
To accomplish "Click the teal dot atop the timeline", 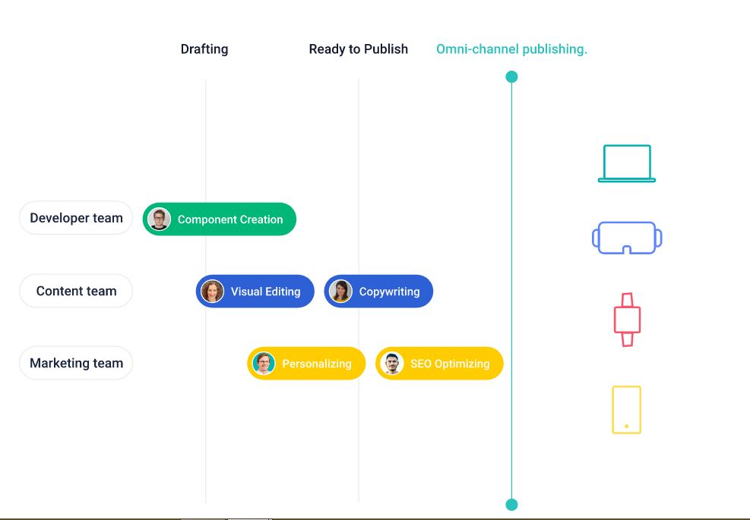I will (x=511, y=76).
